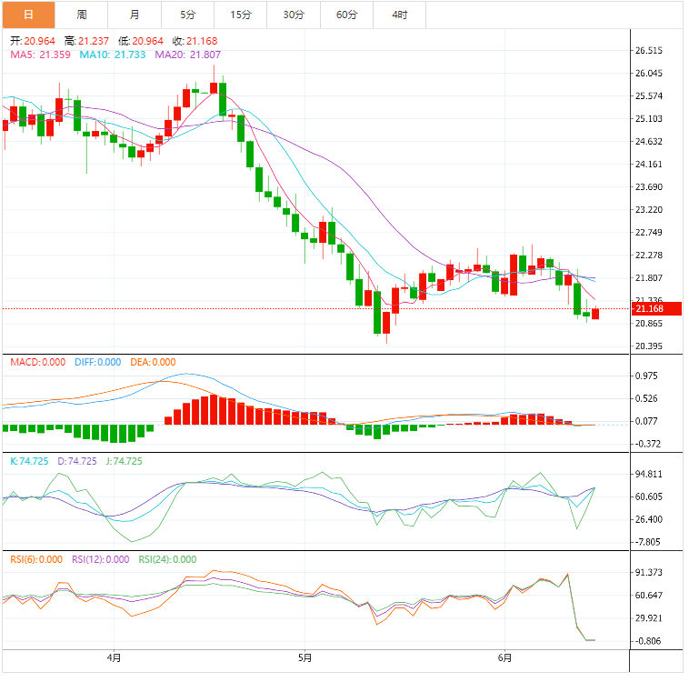Viewport: 689px width, 682px height.
Task: Click the red 21.168 current price tag
Action: point(656,308)
